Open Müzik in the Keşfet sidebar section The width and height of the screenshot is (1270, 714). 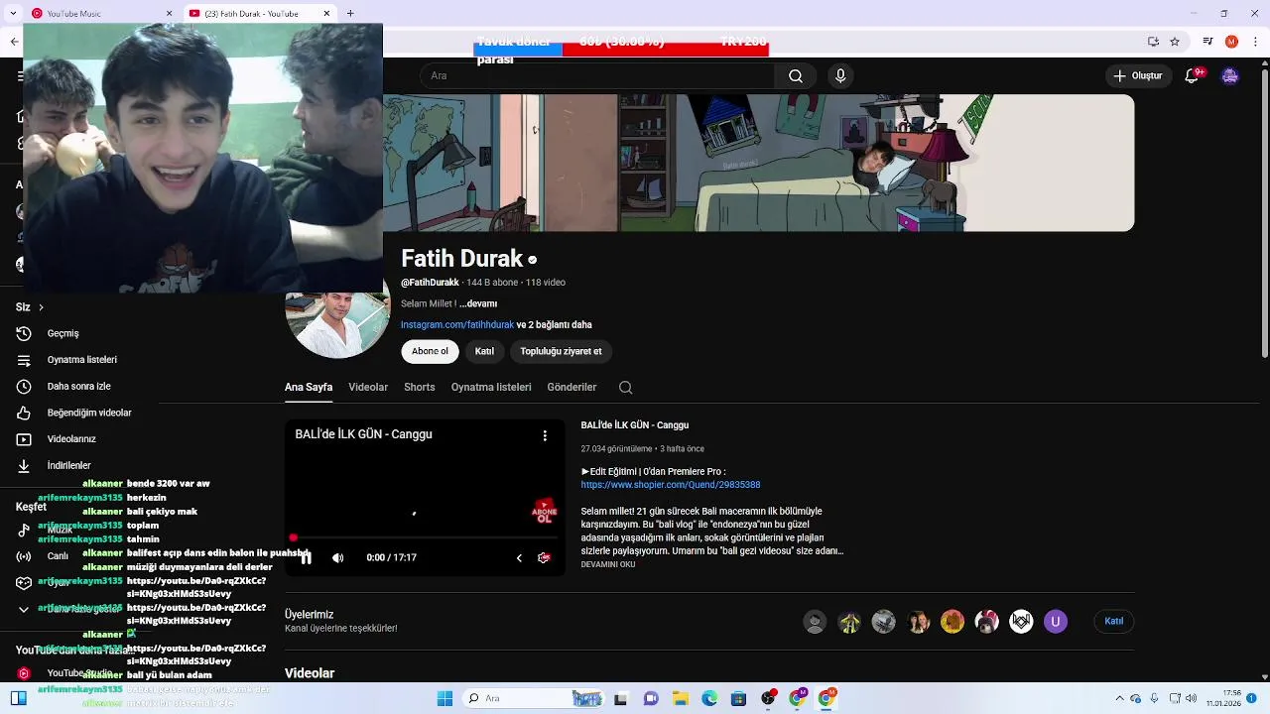(x=60, y=530)
